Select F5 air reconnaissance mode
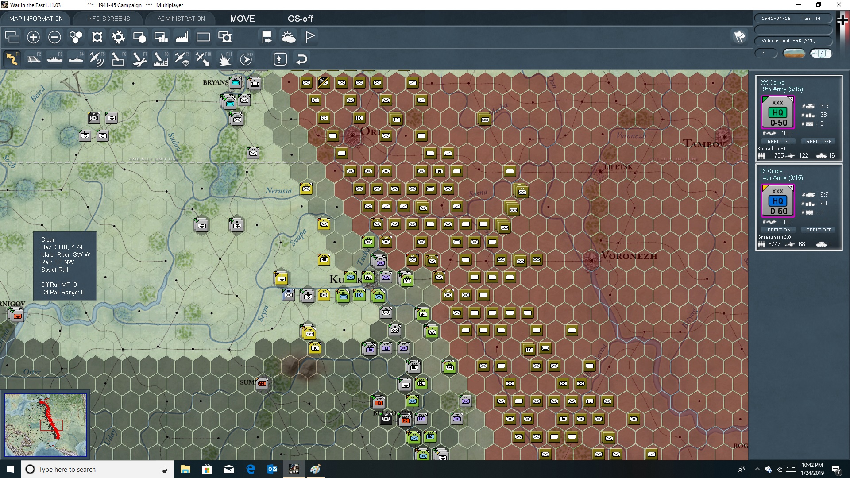Viewport: 850px width, 478px height. (97, 59)
